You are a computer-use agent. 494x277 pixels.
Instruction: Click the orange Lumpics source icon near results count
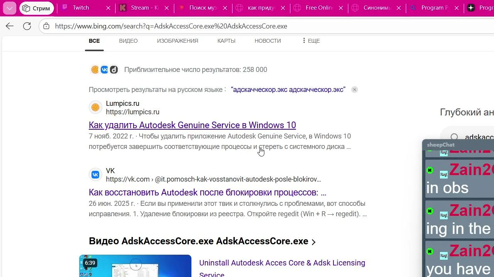(x=95, y=70)
